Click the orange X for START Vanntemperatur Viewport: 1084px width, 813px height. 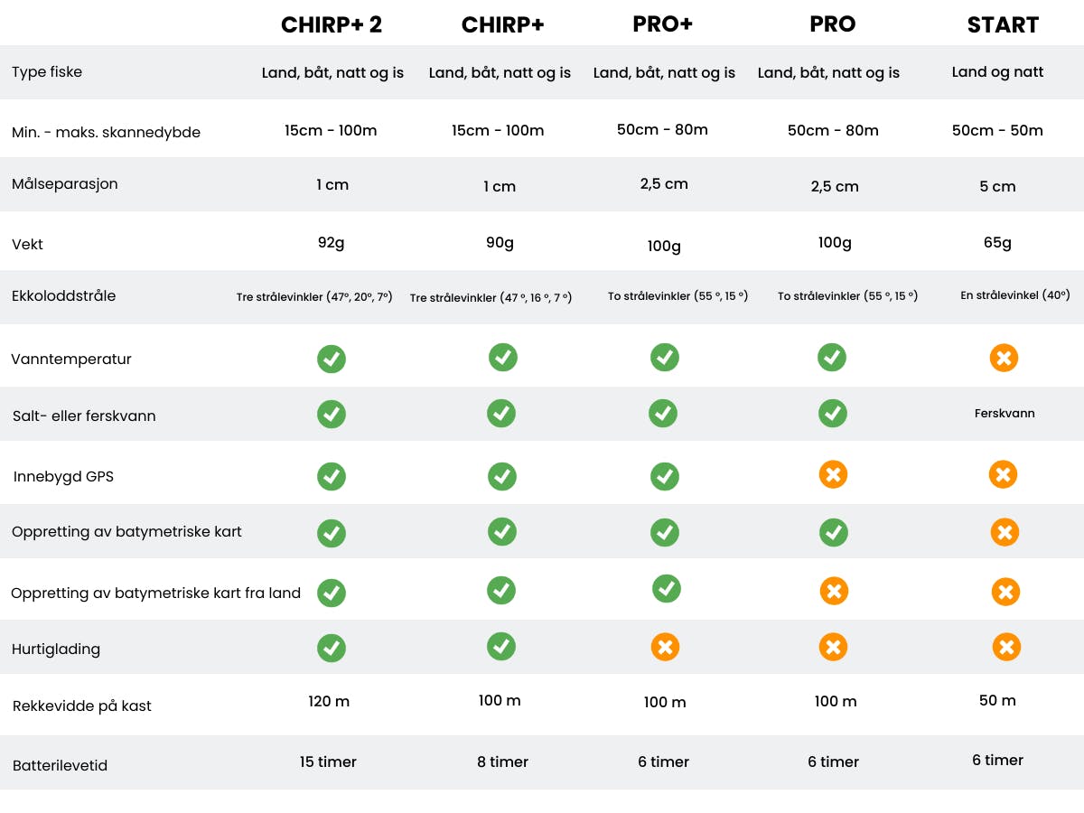[x=1004, y=358]
